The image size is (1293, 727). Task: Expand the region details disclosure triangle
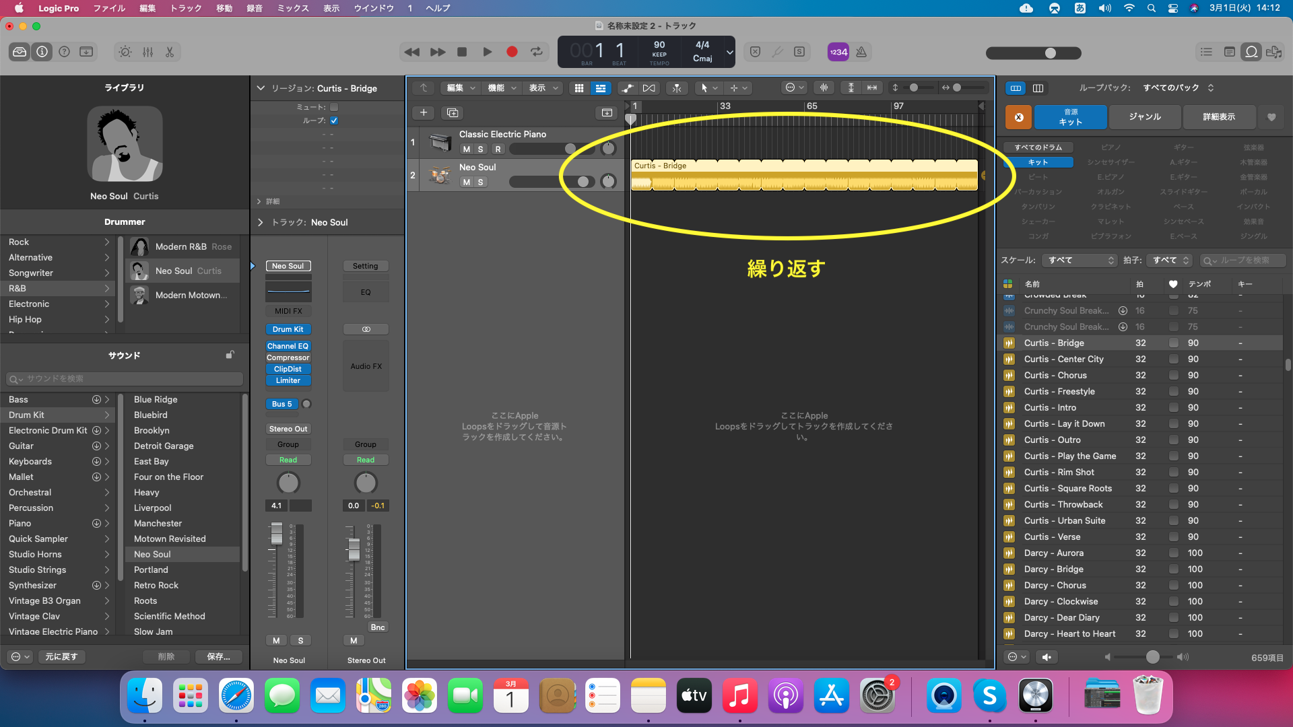[x=259, y=201]
